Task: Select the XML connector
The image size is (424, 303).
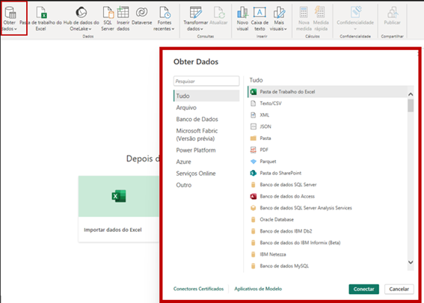Action: [x=328, y=115]
